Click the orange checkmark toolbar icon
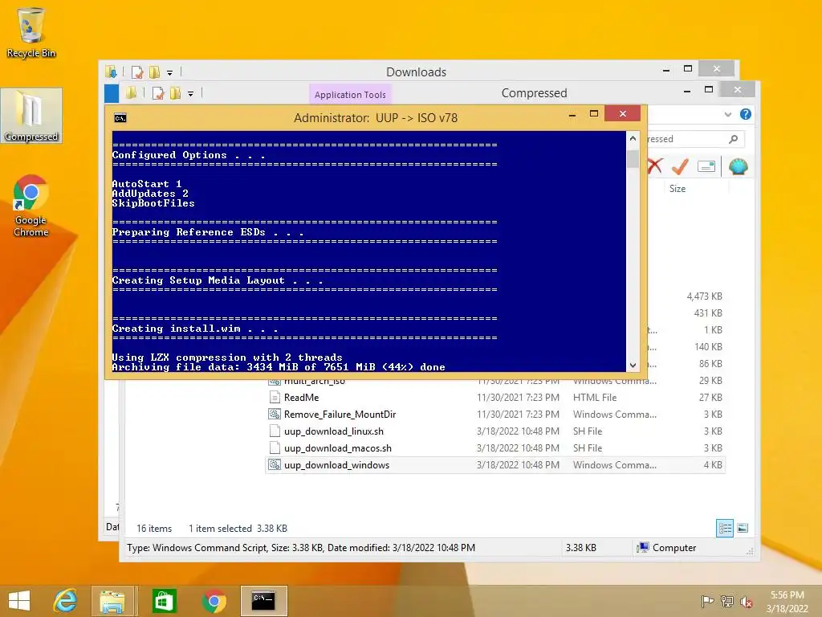Screen dimensions: 822x617 coord(680,167)
